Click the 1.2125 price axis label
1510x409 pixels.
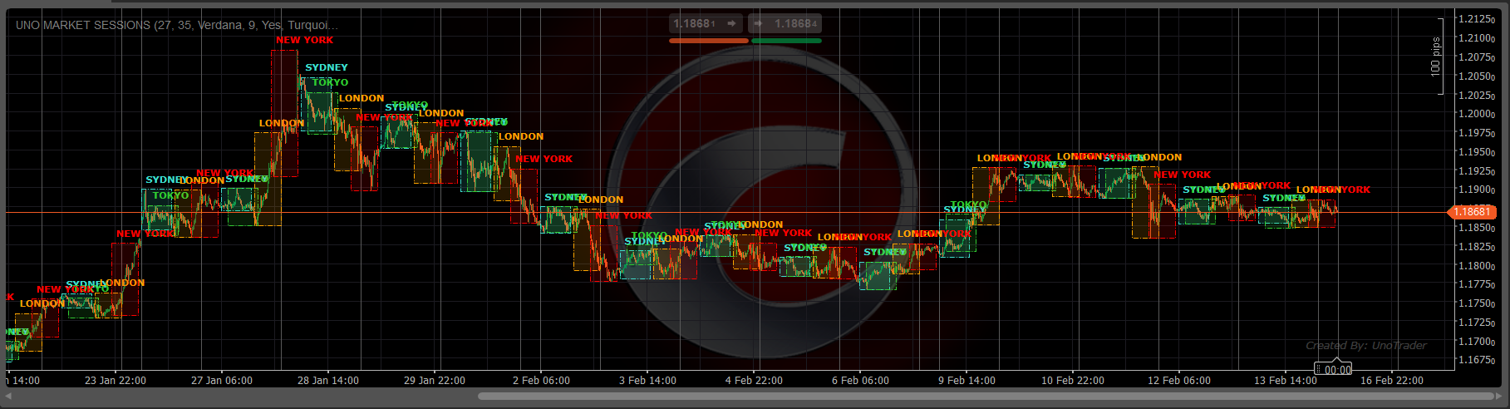pos(1477,19)
